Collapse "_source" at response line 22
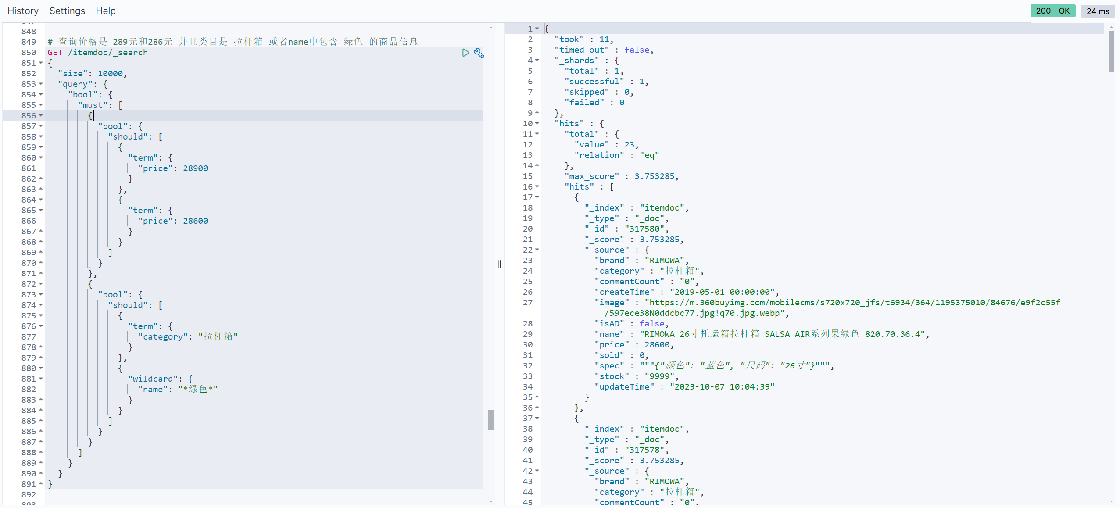 pyautogui.click(x=537, y=250)
